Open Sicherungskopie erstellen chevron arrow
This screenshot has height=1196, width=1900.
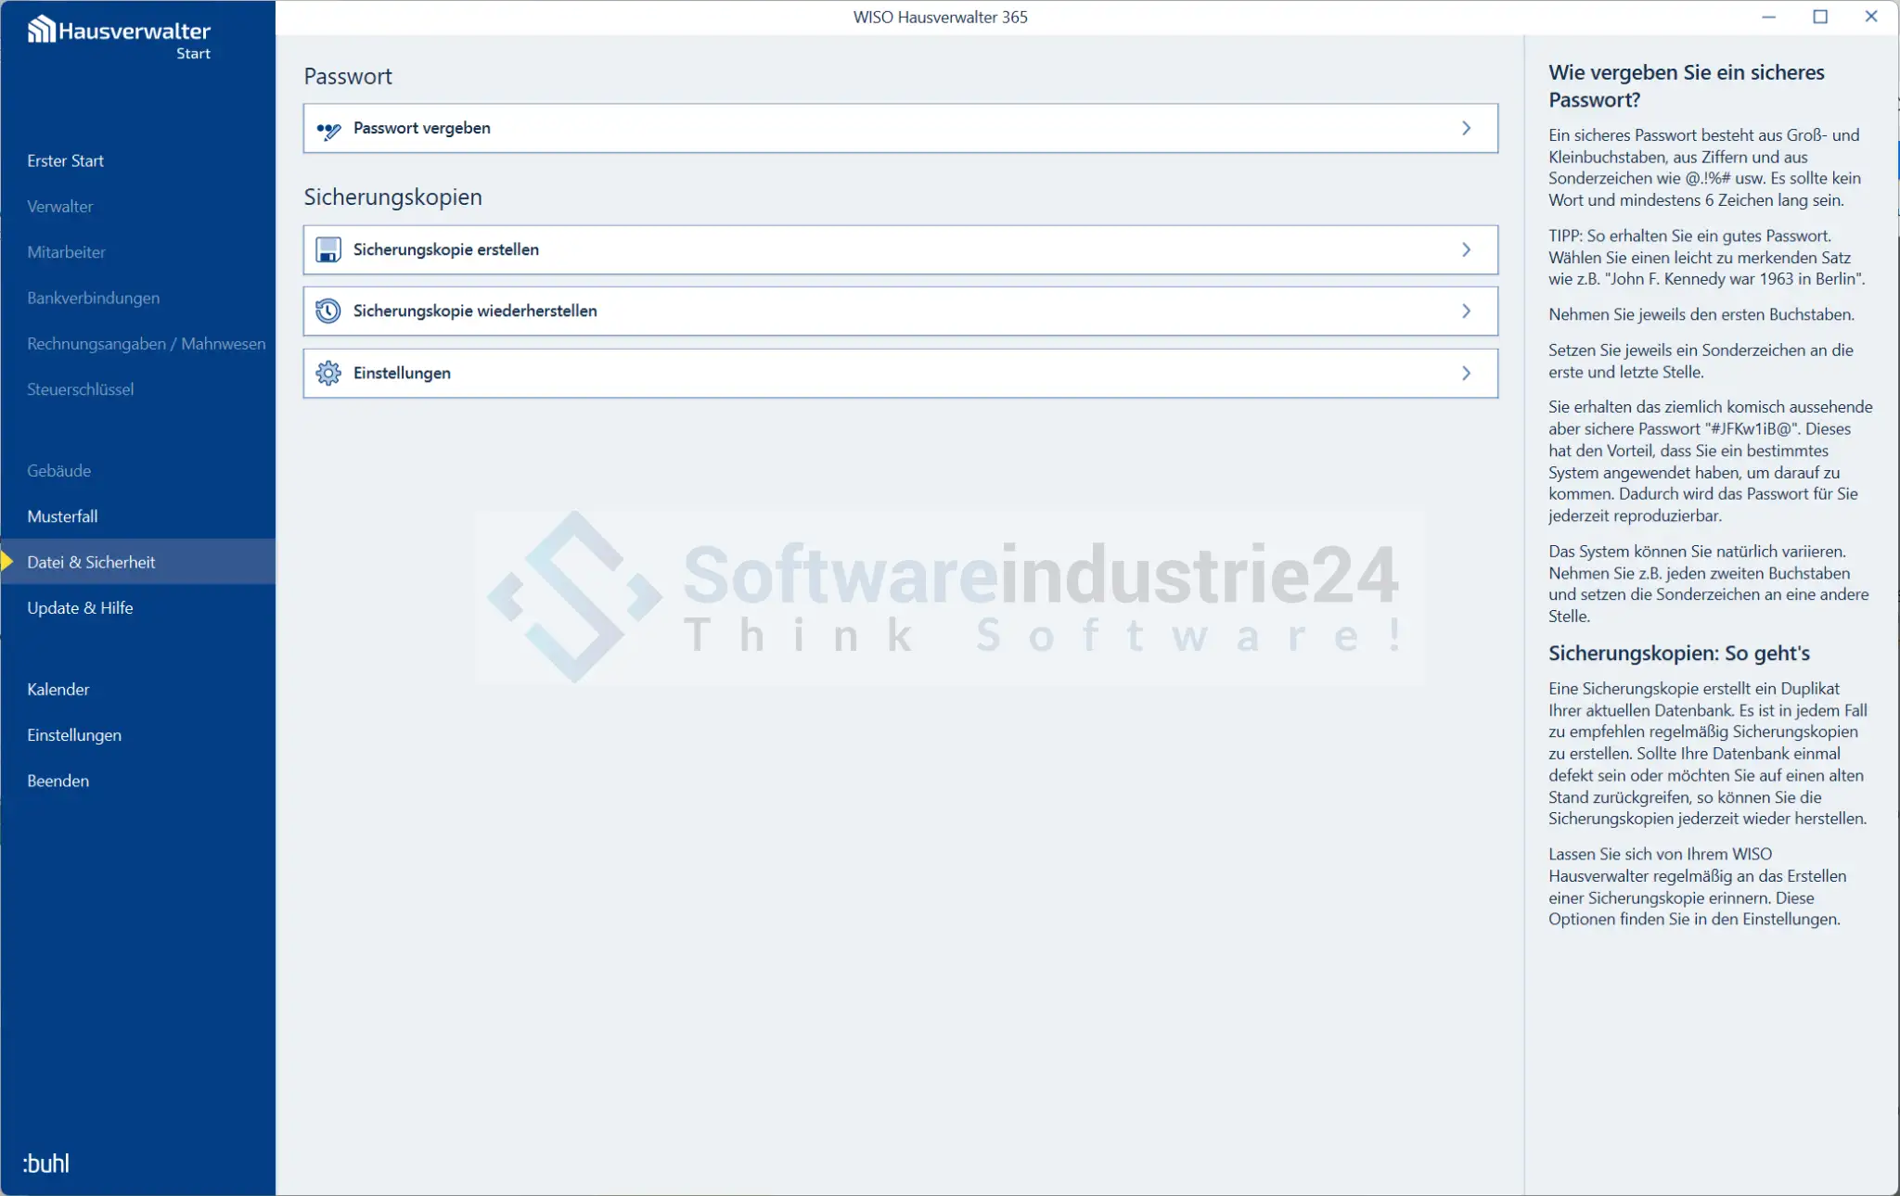pyautogui.click(x=1466, y=250)
